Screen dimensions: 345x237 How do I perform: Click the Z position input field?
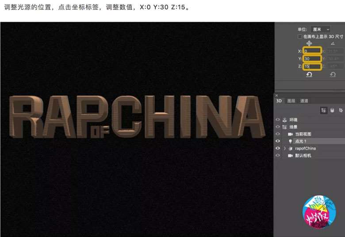point(312,66)
